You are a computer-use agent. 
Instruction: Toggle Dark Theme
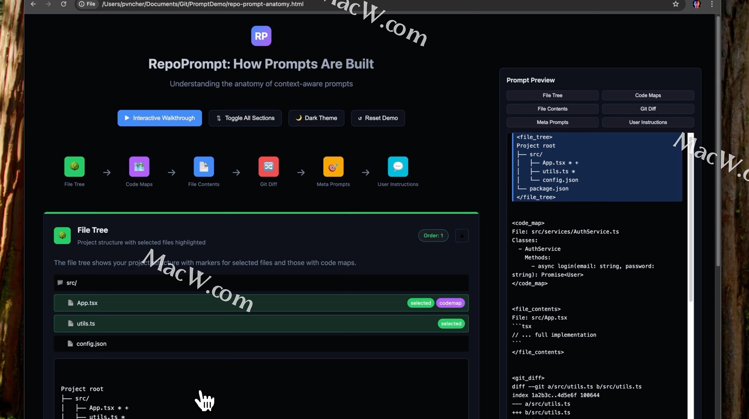pos(316,118)
